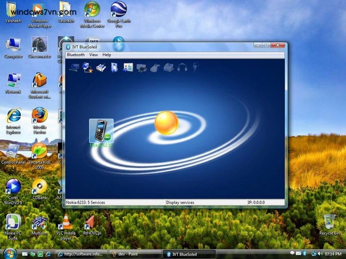Click the orange My Device sphere
346x259 pixels.
pyautogui.click(x=166, y=124)
